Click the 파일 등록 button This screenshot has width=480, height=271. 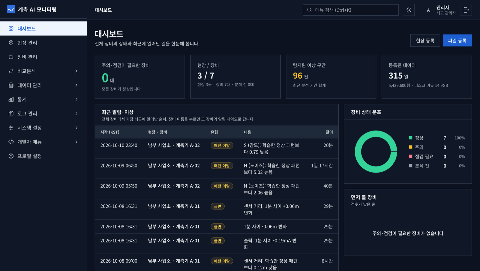[x=457, y=41]
